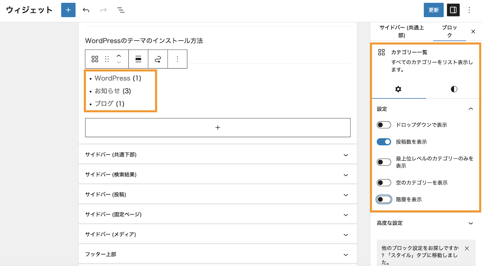The width and height of the screenshot is (482, 266).
Task: Open block toolbar more options menu
Action: (177, 59)
